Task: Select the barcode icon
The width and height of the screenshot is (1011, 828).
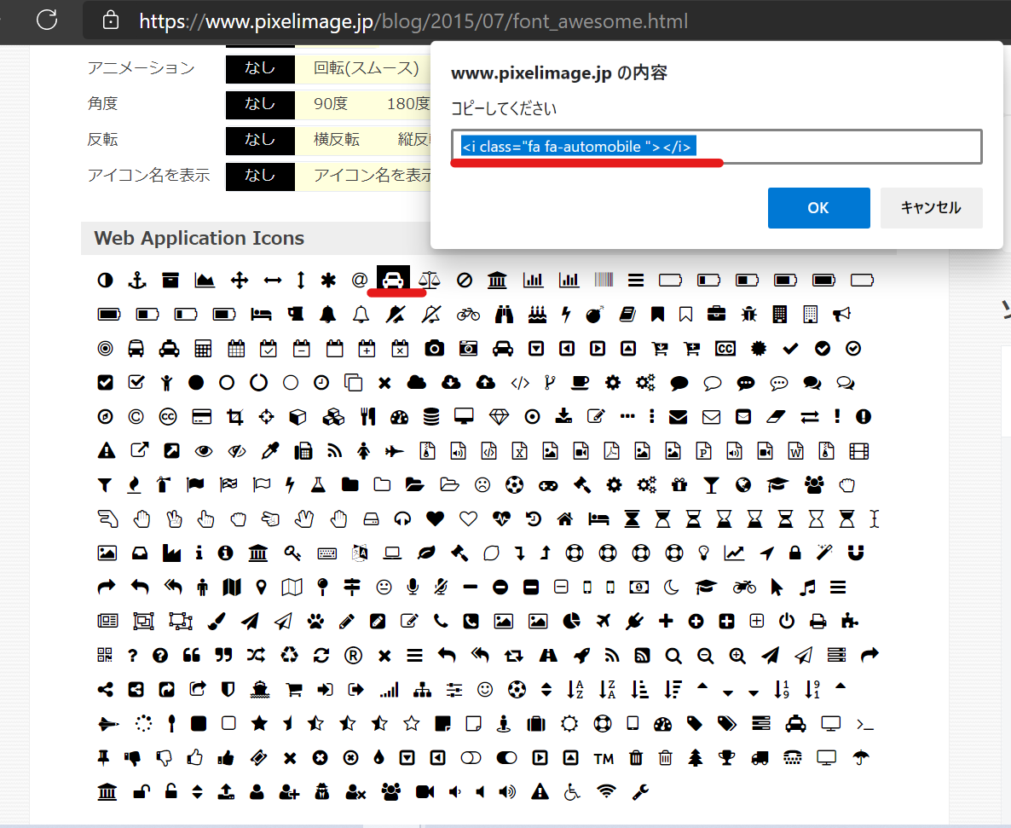Action: pos(604,280)
